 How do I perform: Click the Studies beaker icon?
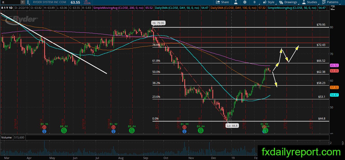click(304, 2)
